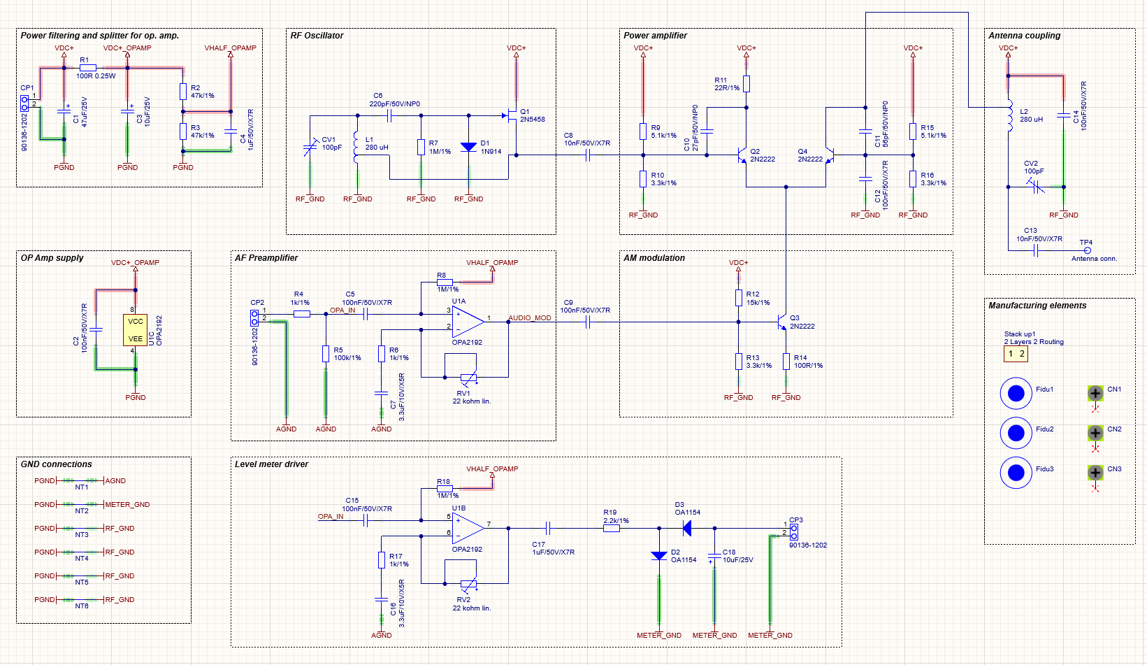This screenshot has width=1147, height=665.
Task: Click the Q1 2N5458 transistor symbol
Action: (511, 115)
